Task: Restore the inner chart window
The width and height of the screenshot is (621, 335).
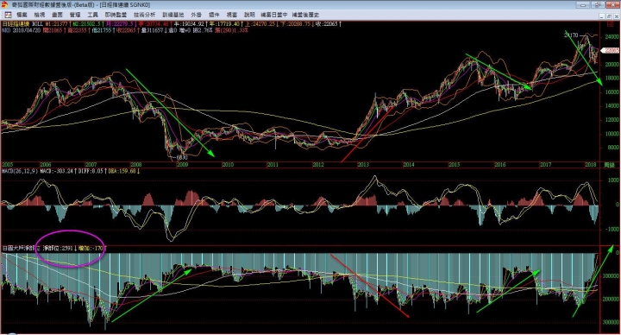Action: pos(609,16)
